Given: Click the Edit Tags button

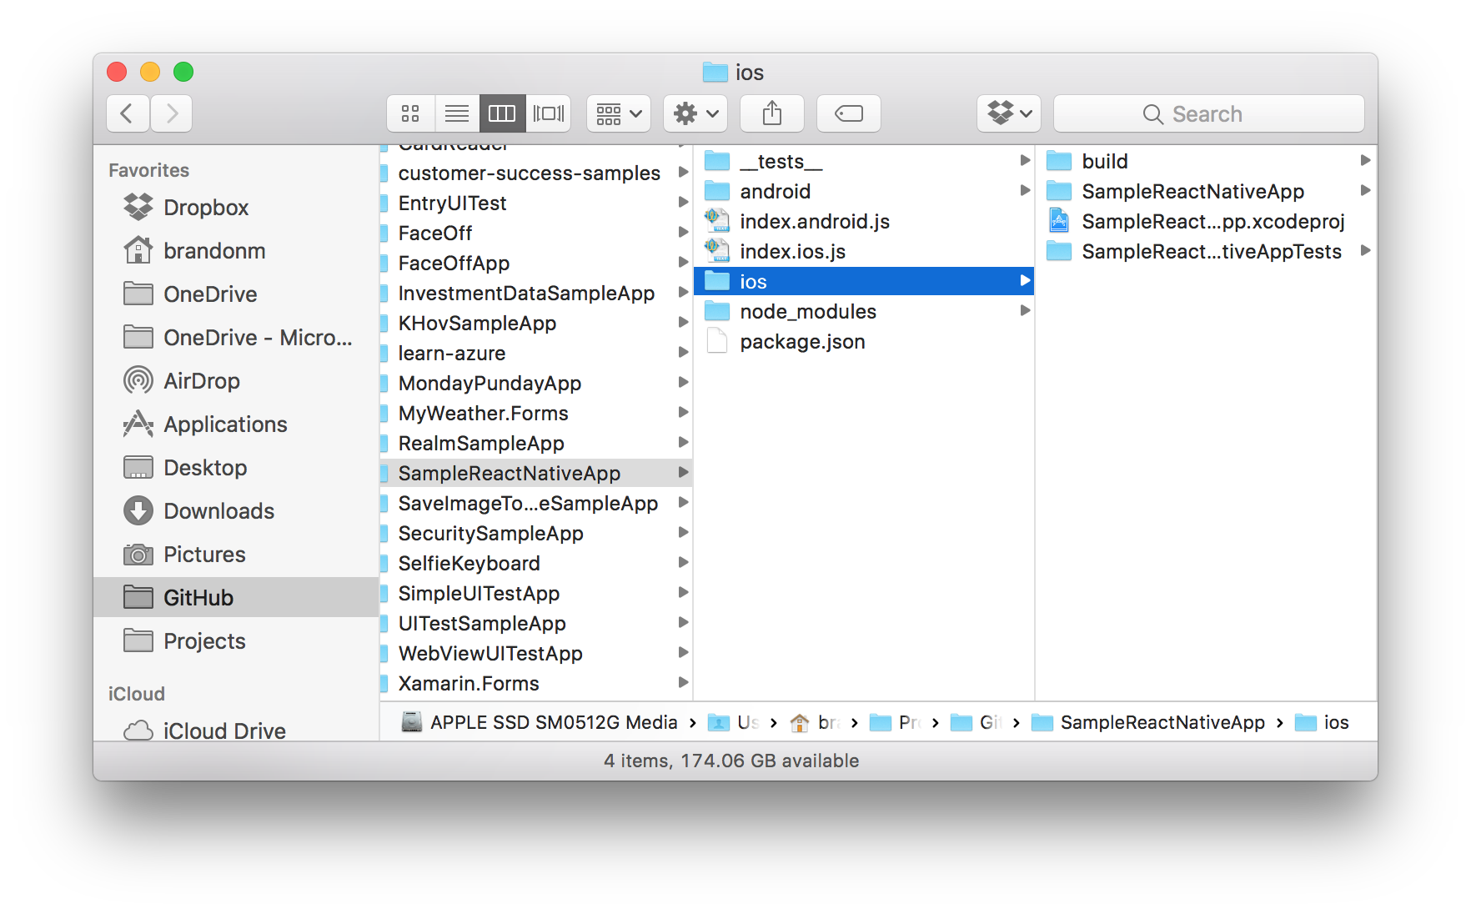Looking at the screenshot, I should pos(849,113).
